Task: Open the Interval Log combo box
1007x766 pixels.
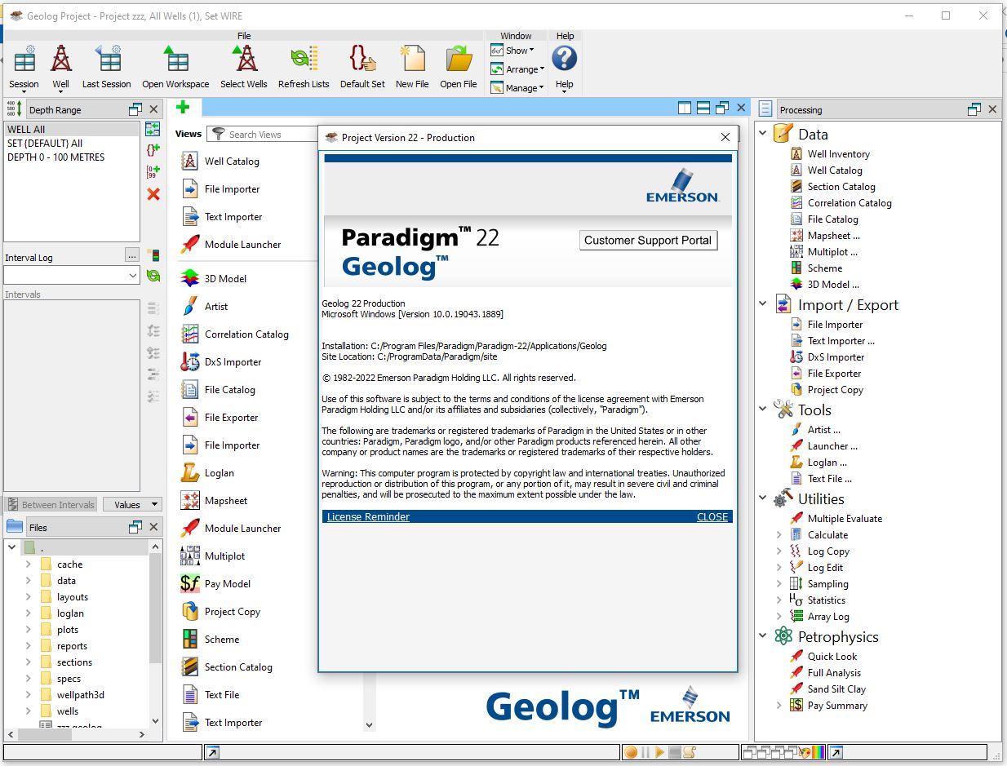Action: (x=73, y=277)
